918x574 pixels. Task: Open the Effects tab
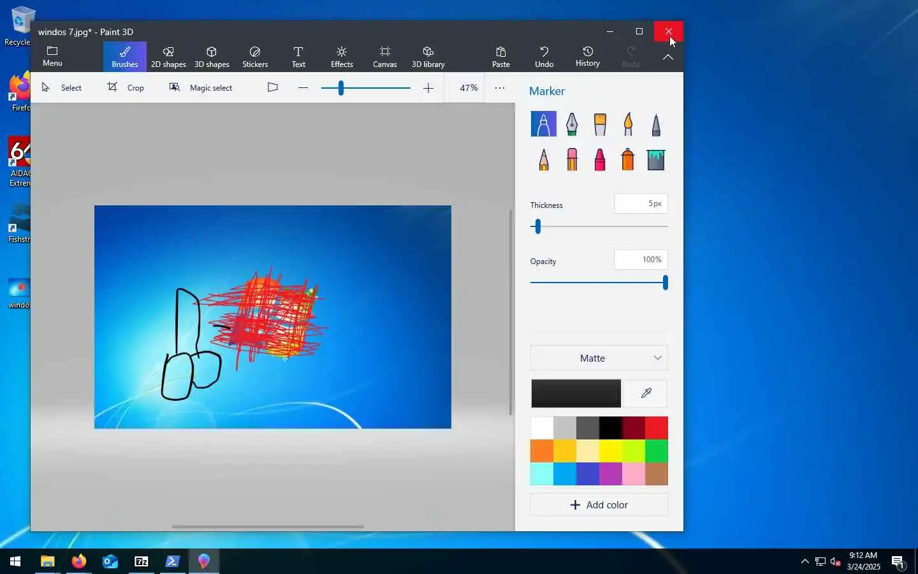click(x=342, y=57)
